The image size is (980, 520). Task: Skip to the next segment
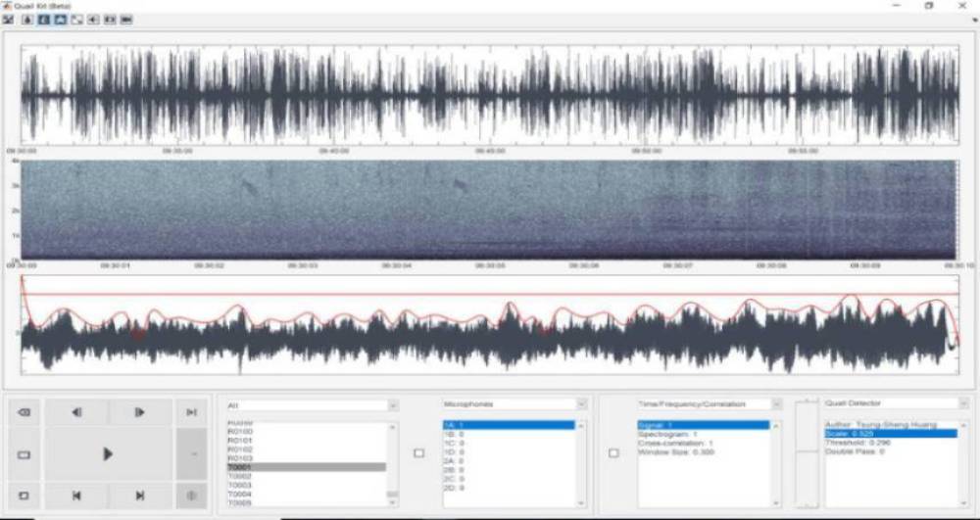[x=140, y=496]
